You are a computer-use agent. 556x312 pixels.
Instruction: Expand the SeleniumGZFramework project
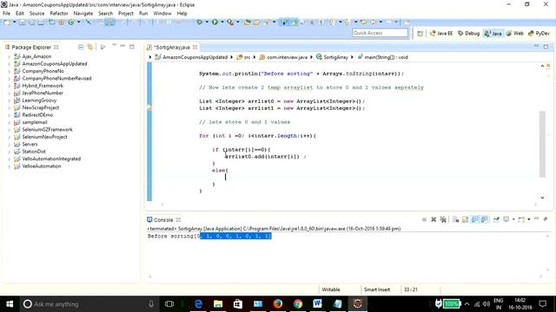[x=10, y=130]
